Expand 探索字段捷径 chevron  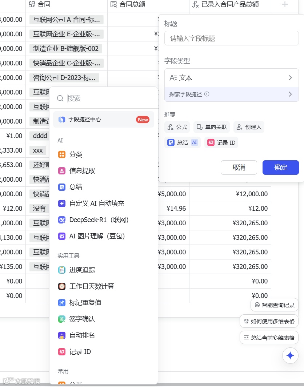pos(291,94)
